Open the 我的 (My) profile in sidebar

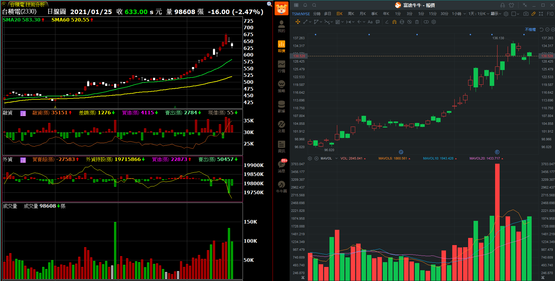(x=281, y=26)
